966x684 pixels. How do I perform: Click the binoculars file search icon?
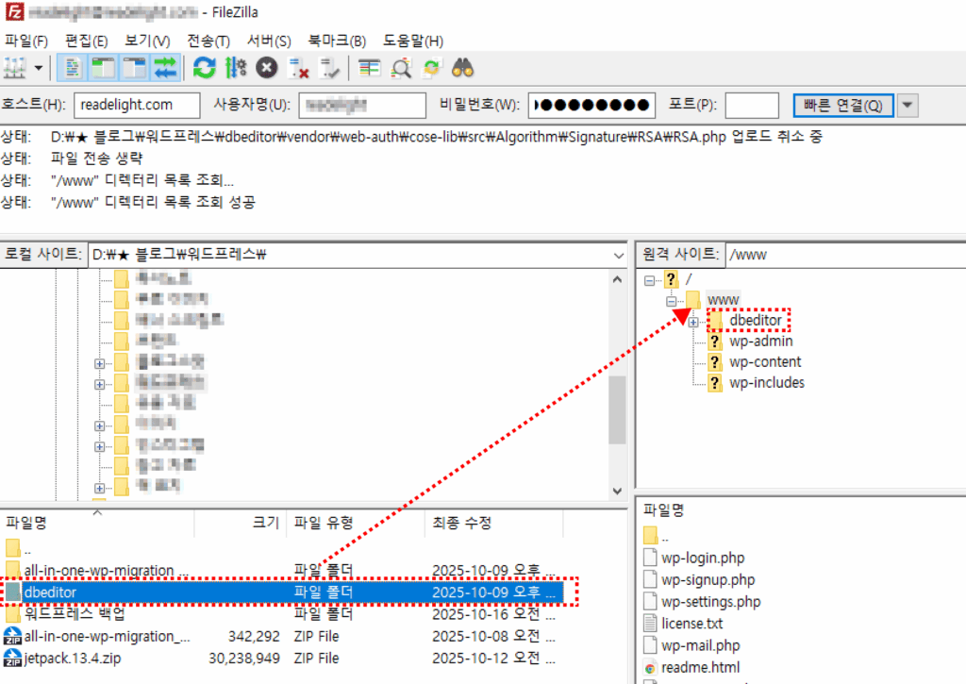point(462,68)
